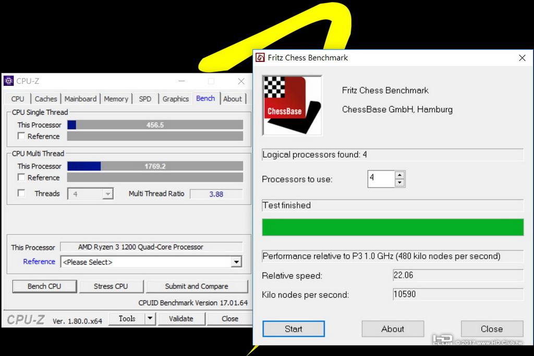This screenshot has width=534, height=356.
Task: Decrease Processors to use with down arrow
Action: pos(400,183)
